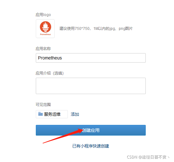Select the app logo upload thumbnail box

coord(45,29)
